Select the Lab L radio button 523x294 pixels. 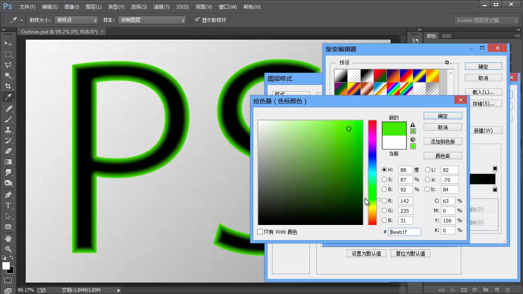click(x=427, y=170)
